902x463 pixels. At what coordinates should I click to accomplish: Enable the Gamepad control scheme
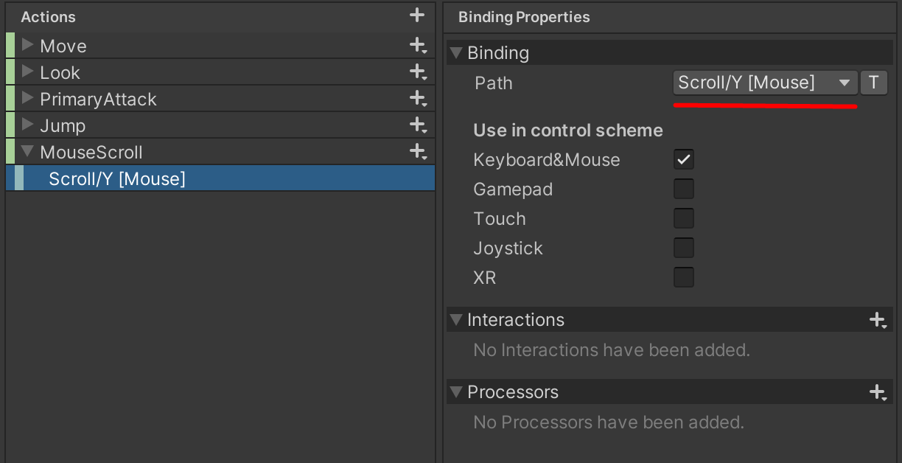[683, 189]
